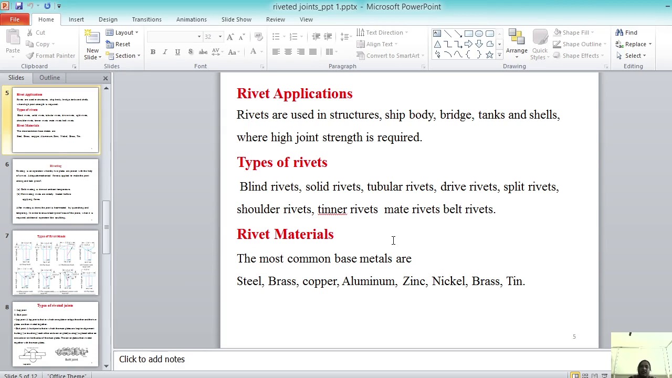Open the Select dropdown
The image size is (672, 378).
pyautogui.click(x=631, y=56)
